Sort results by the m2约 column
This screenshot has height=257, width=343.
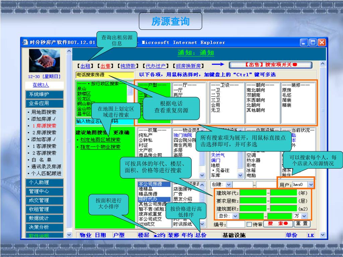click(159, 235)
